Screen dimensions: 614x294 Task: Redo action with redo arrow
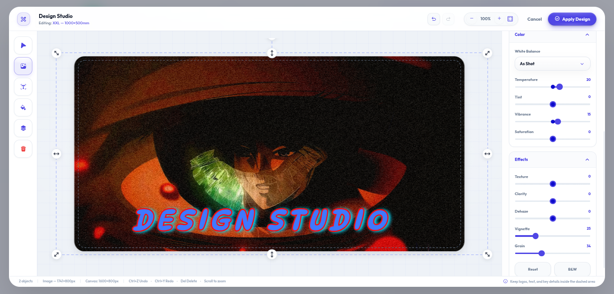pyautogui.click(x=448, y=19)
